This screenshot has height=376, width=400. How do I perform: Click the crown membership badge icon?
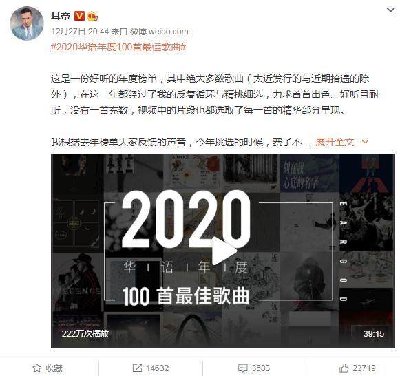(x=92, y=17)
